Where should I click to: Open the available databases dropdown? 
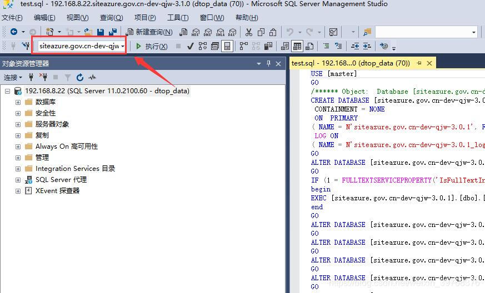123,46
